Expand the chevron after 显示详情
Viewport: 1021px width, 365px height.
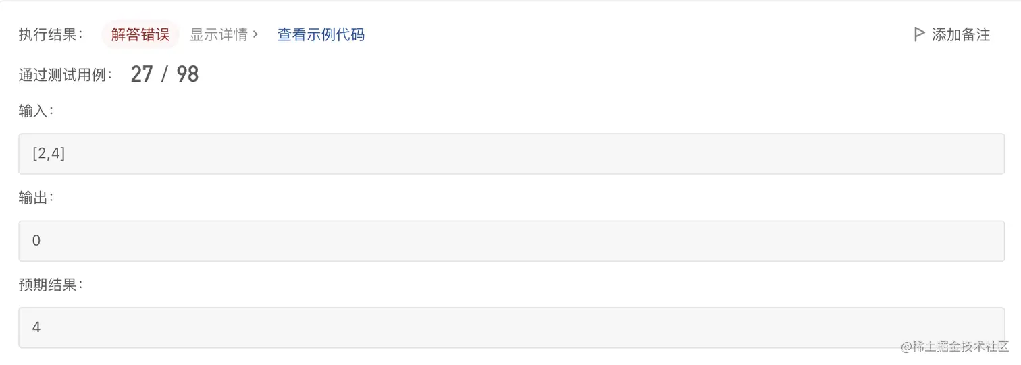pos(255,34)
